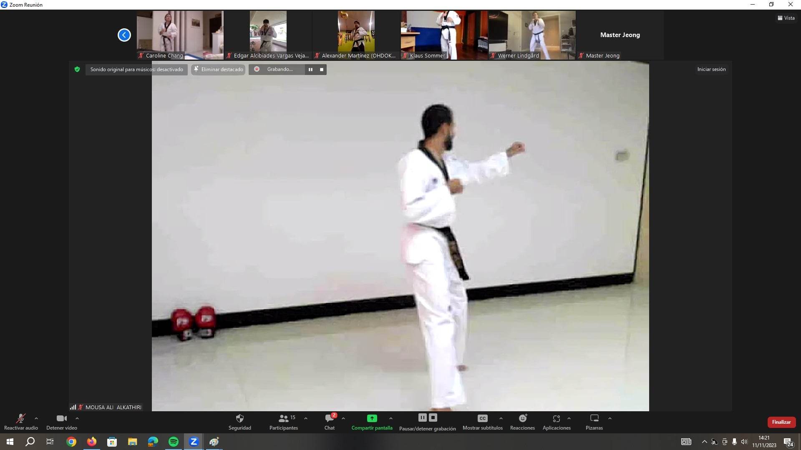Select Klaus Sommer video thumbnail
The width and height of the screenshot is (801, 450).
point(444,35)
